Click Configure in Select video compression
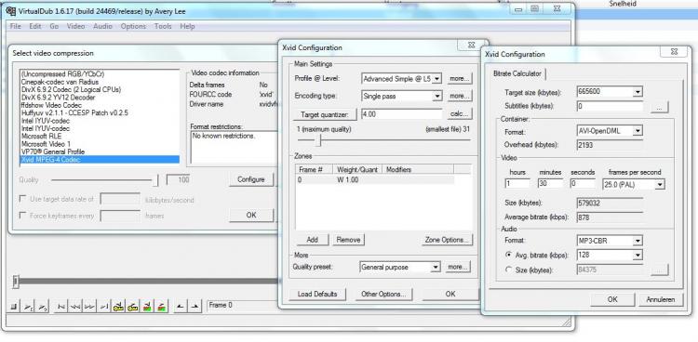This screenshot has height=342, width=698. 251,179
